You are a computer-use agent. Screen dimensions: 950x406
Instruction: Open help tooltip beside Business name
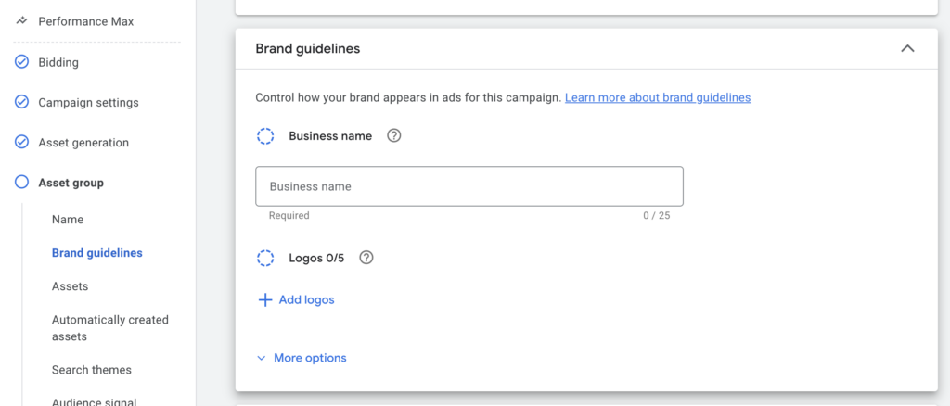click(x=394, y=136)
